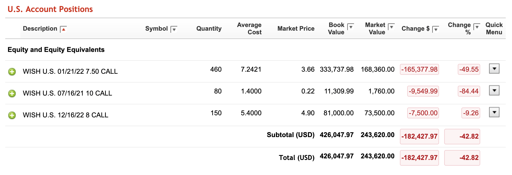Click the Symbol column sort icon
512x175 pixels.
(174, 29)
